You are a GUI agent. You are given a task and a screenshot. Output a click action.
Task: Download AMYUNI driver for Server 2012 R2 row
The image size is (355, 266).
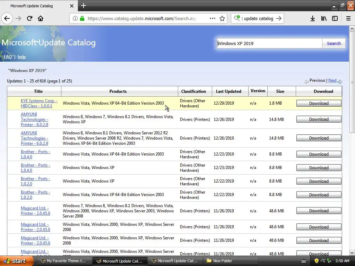click(x=319, y=138)
